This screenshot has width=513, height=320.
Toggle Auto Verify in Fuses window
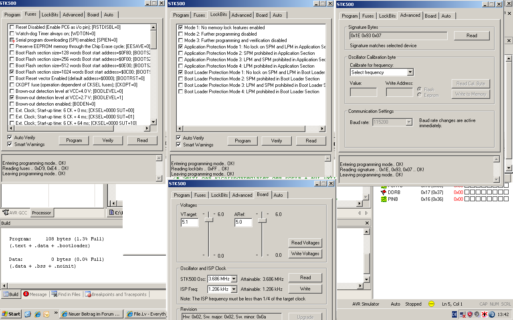(10, 138)
